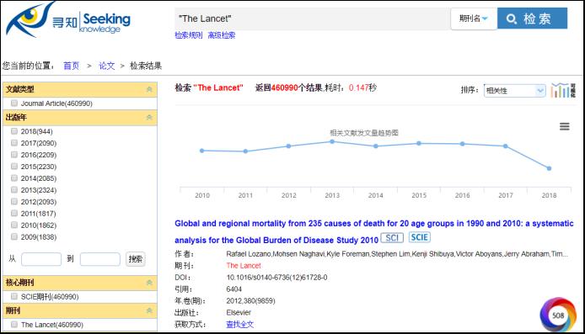Image resolution: width=585 pixels, height=334 pixels.
Task: Open the 高级检索 advanced search link
Action: click(222, 35)
